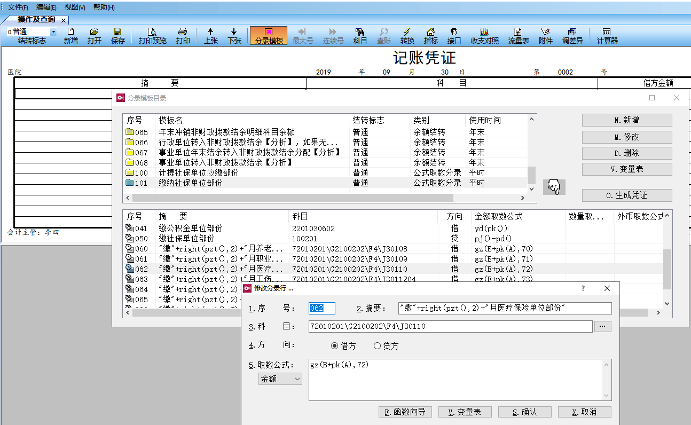Screen dimensions: 691x425
Task: Click the ellipsis browse button beside 科目
Action: (x=602, y=326)
